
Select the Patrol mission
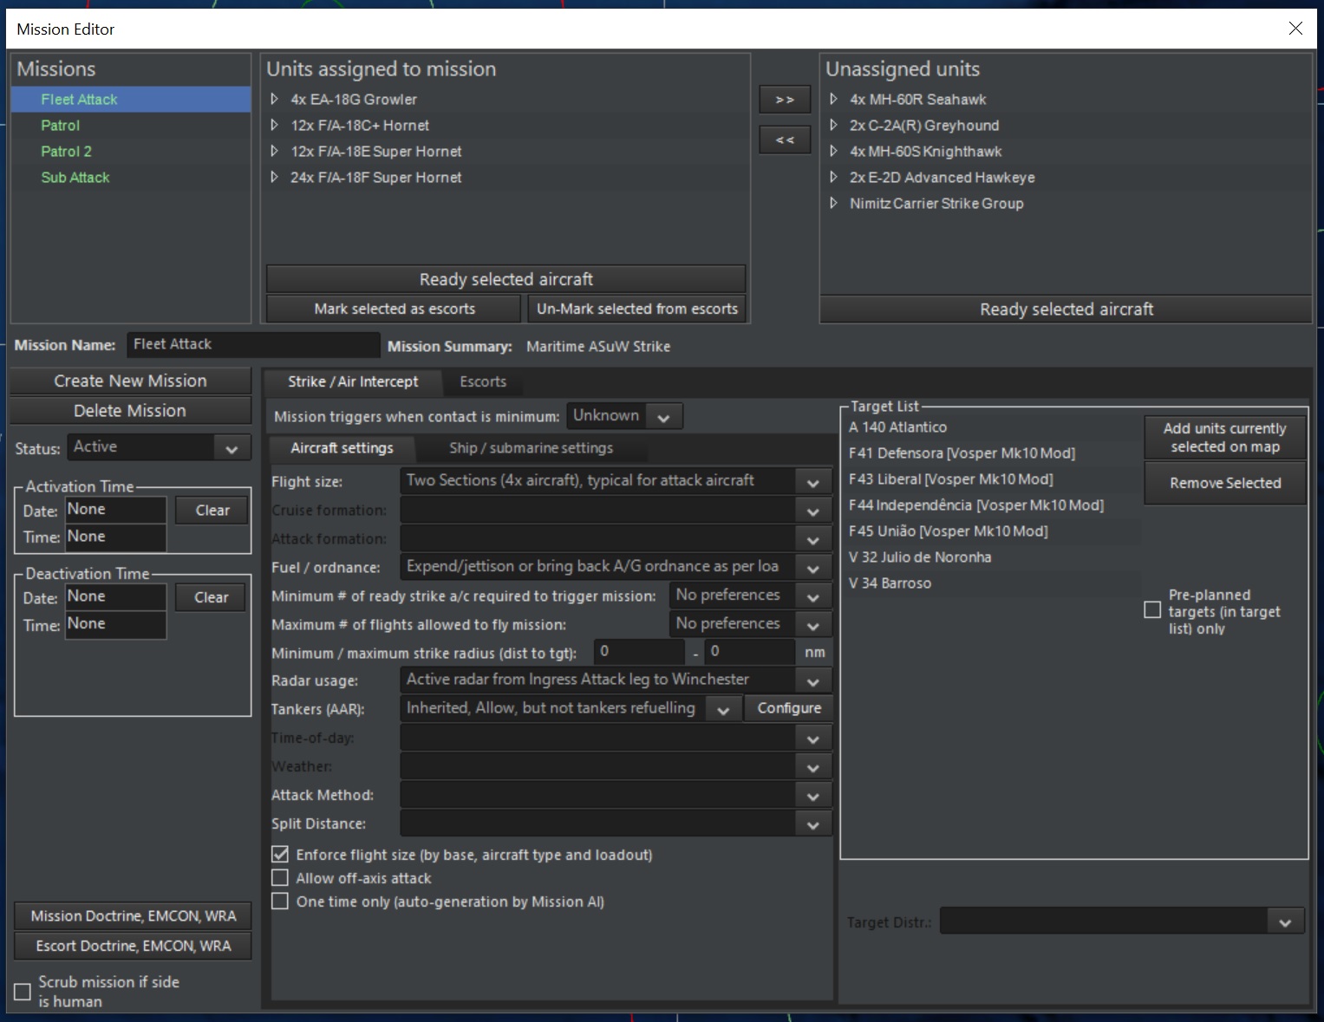coord(131,126)
